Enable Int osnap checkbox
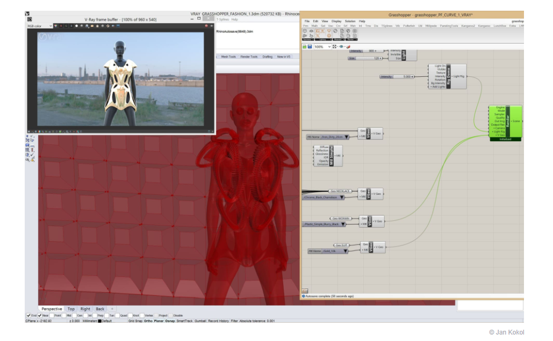Image resolution: width=553 pixels, height=341 pixels. coord(85,315)
